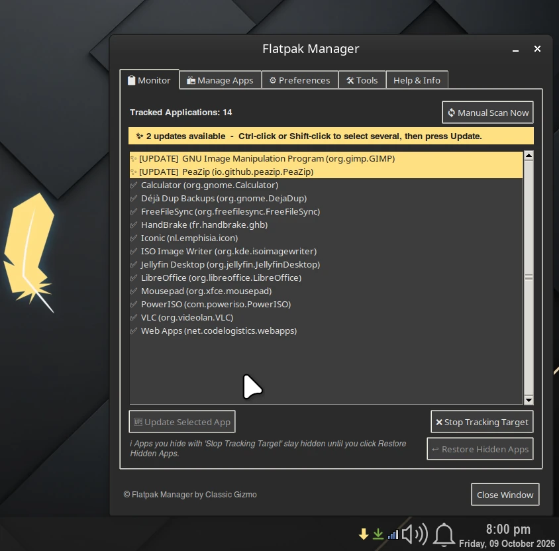Select LibreOffice list entry
Viewport: 559px width, 551px height.
click(327, 277)
